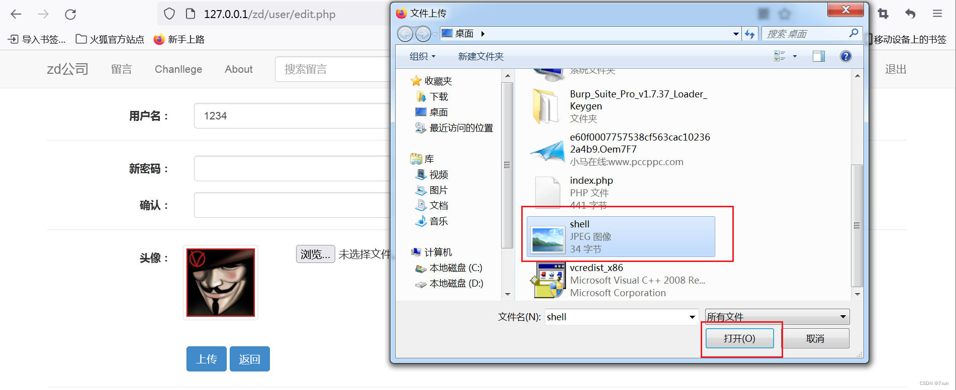Click the search magnifier in file dialog
This screenshot has width=956, height=390.
(x=853, y=33)
